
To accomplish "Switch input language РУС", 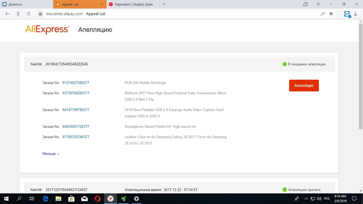I will pos(327,199).
